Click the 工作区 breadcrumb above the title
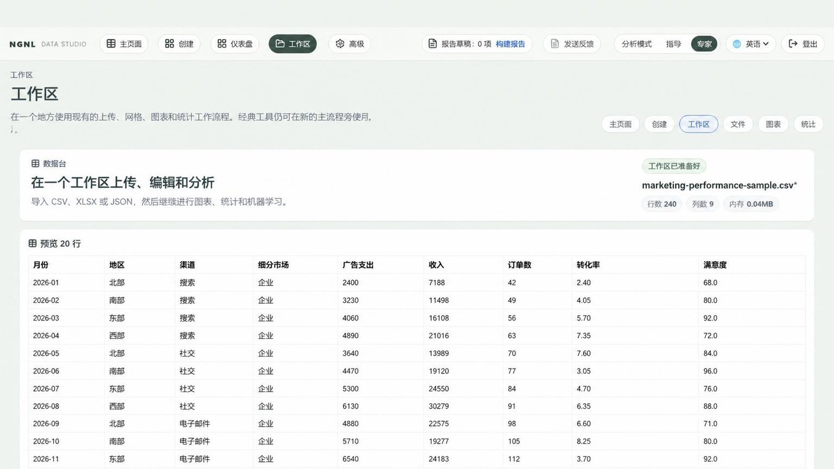Viewport: 834px width, 469px height. point(21,75)
